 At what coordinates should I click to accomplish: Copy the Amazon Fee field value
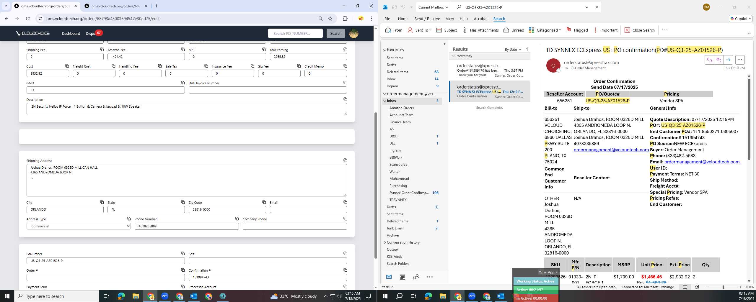point(183,50)
